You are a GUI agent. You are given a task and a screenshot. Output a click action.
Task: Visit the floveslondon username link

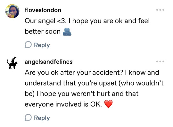pos(43,10)
